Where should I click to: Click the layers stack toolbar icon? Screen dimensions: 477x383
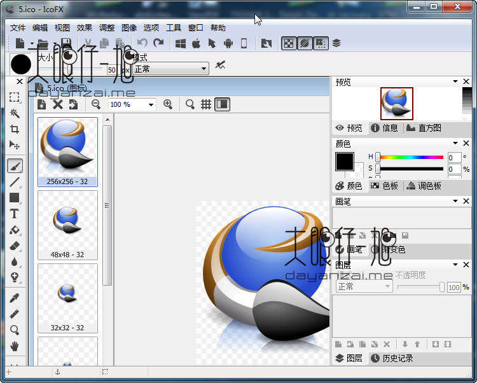pos(336,43)
